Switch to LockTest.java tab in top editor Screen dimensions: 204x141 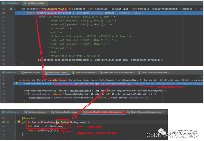(10, 3)
